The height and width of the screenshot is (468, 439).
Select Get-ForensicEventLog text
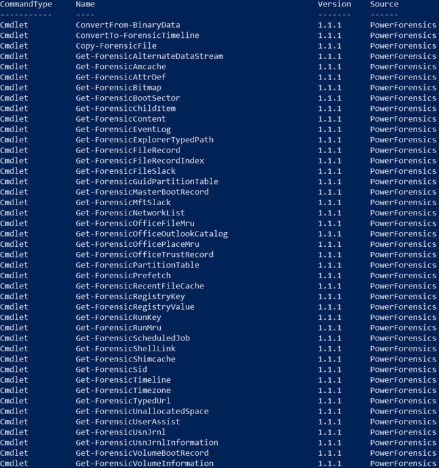123,130
